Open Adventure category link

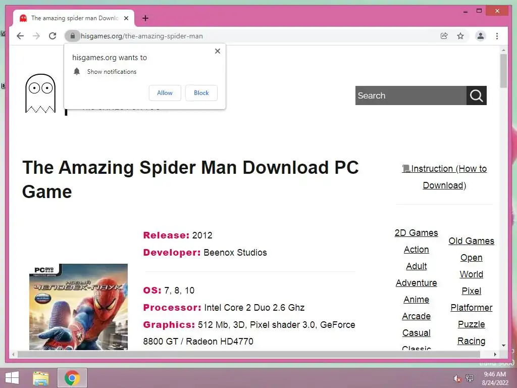(416, 283)
